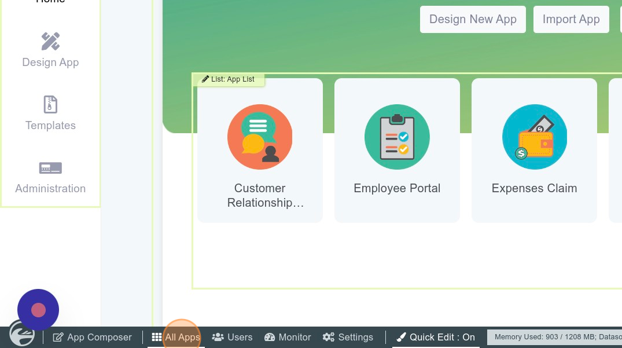
Task: Open the Employee Portal clipboard icon
Action: [397, 137]
